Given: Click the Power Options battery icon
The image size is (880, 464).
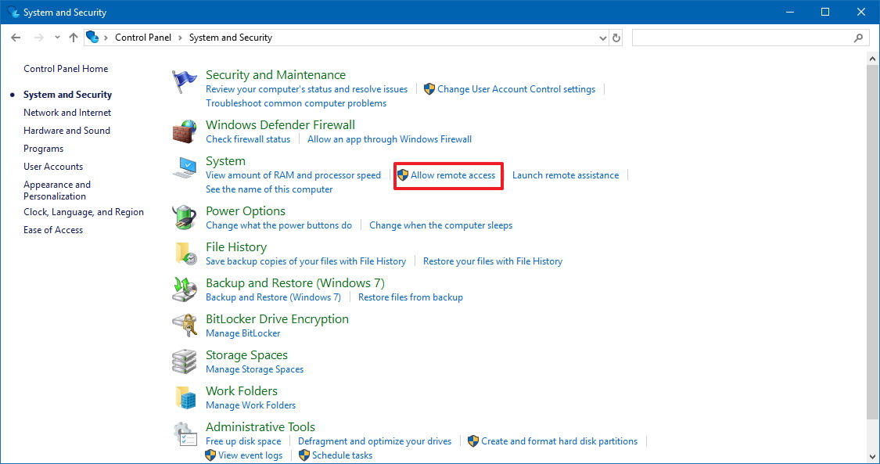Looking at the screenshot, I should click(x=184, y=218).
